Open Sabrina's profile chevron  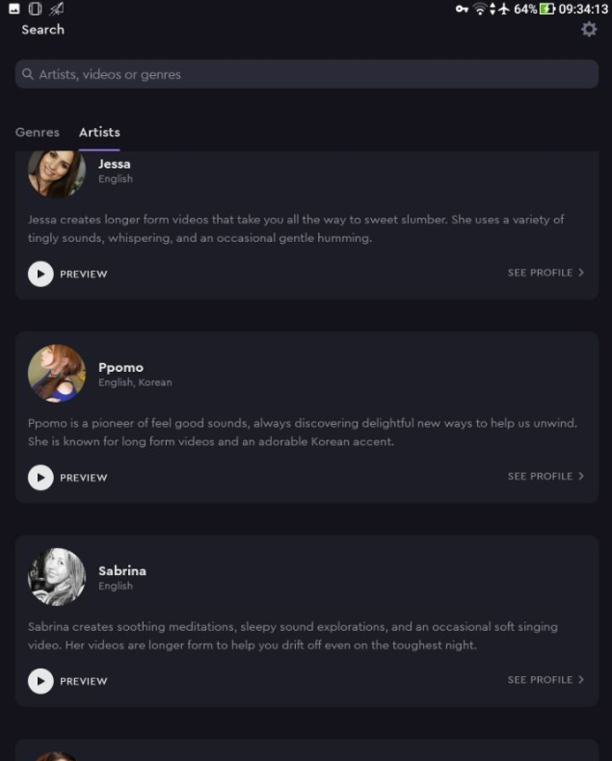point(581,679)
